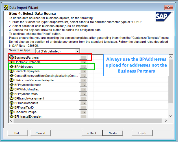The image size is (178, 142).
Task: Click the right arrow of horizontal scrollbar
Action: (166, 120)
